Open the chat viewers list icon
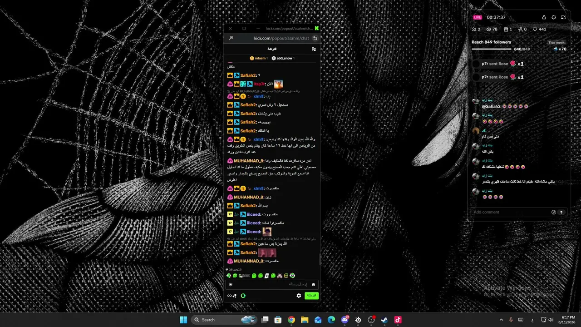The height and width of the screenshot is (327, 581). click(314, 49)
